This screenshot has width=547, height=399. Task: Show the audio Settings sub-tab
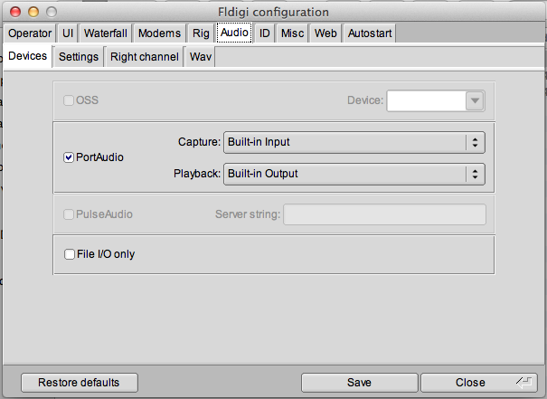(79, 56)
